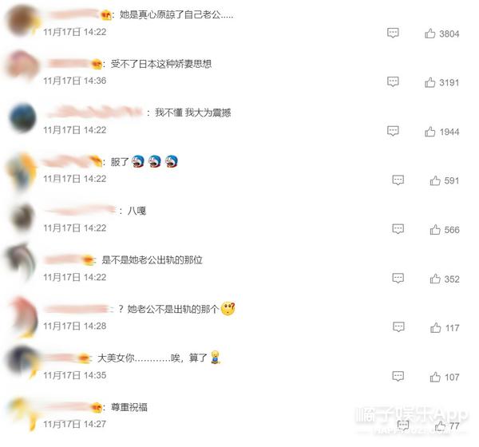
Task: Like the comment with 3804 likes
Action: click(x=430, y=33)
